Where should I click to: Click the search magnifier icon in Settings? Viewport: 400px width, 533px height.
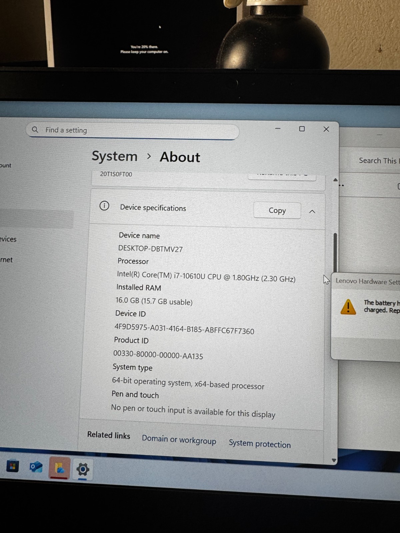pyautogui.click(x=35, y=130)
